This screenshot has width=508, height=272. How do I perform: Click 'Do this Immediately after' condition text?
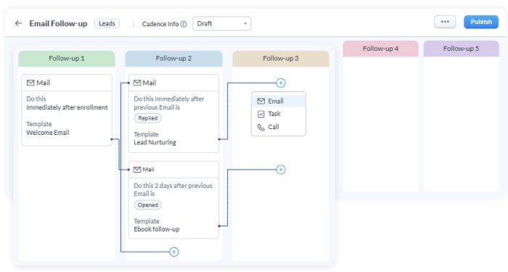(169, 99)
